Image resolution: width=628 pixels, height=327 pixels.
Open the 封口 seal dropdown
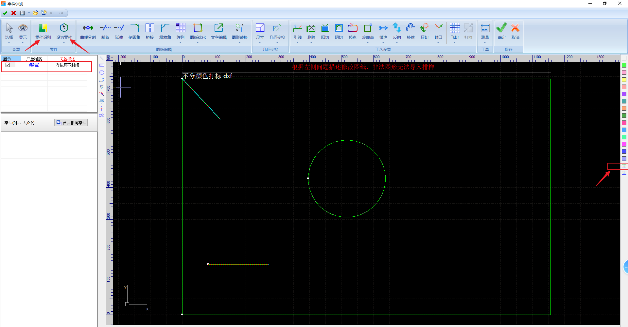(x=438, y=43)
